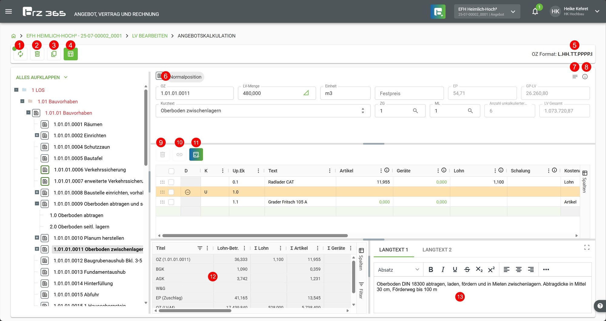
Task: Toggle bold formatting in Langtext editor
Action: point(431,270)
